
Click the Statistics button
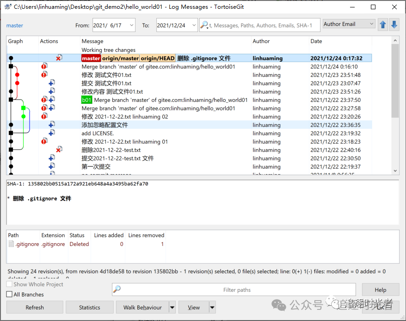pos(90,307)
